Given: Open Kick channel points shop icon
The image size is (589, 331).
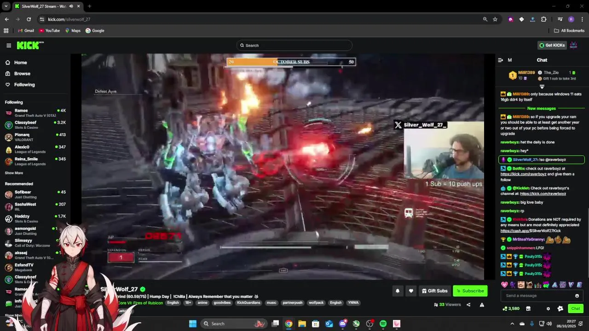Looking at the screenshot, I should (528, 308).
